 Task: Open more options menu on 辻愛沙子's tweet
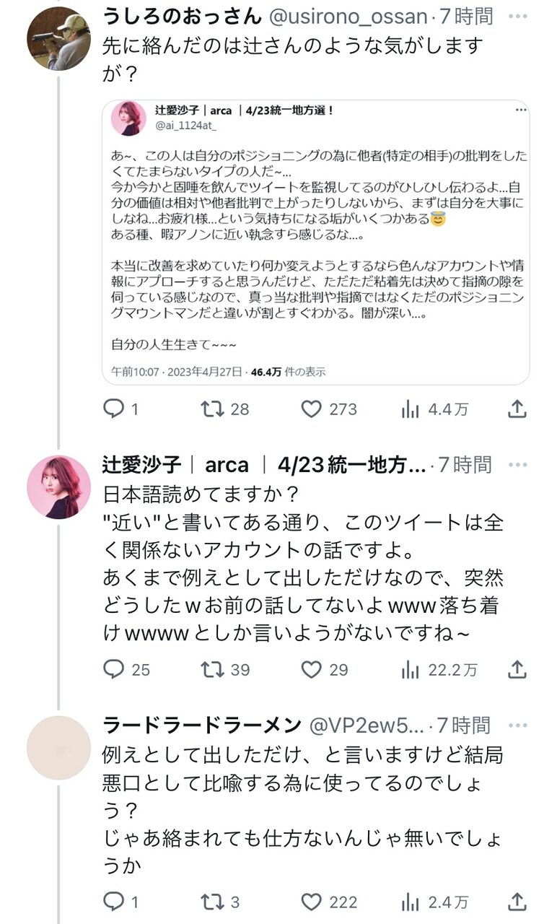[x=517, y=464]
